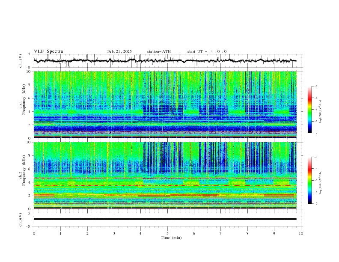The height and width of the screenshot is (262, 339).
Task: Click the "-3" tick on ch.1 colorbar
Action: coord(316,86)
